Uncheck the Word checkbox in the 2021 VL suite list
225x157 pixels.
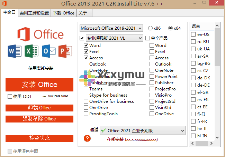pos(86,45)
